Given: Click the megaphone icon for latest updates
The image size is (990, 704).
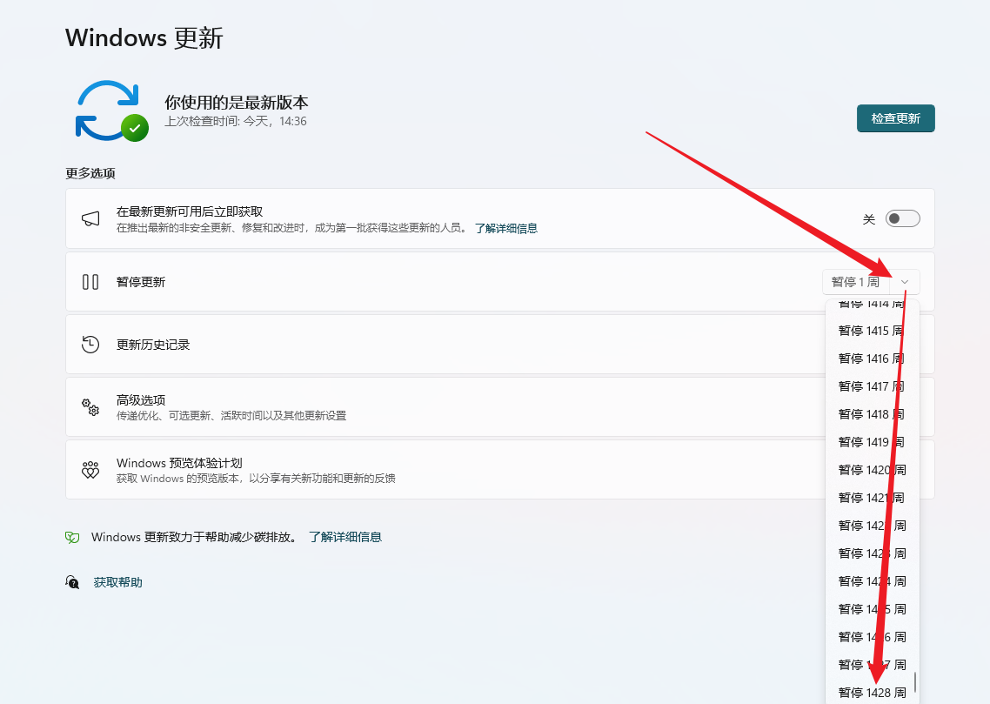Looking at the screenshot, I should (x=90, y=219).
